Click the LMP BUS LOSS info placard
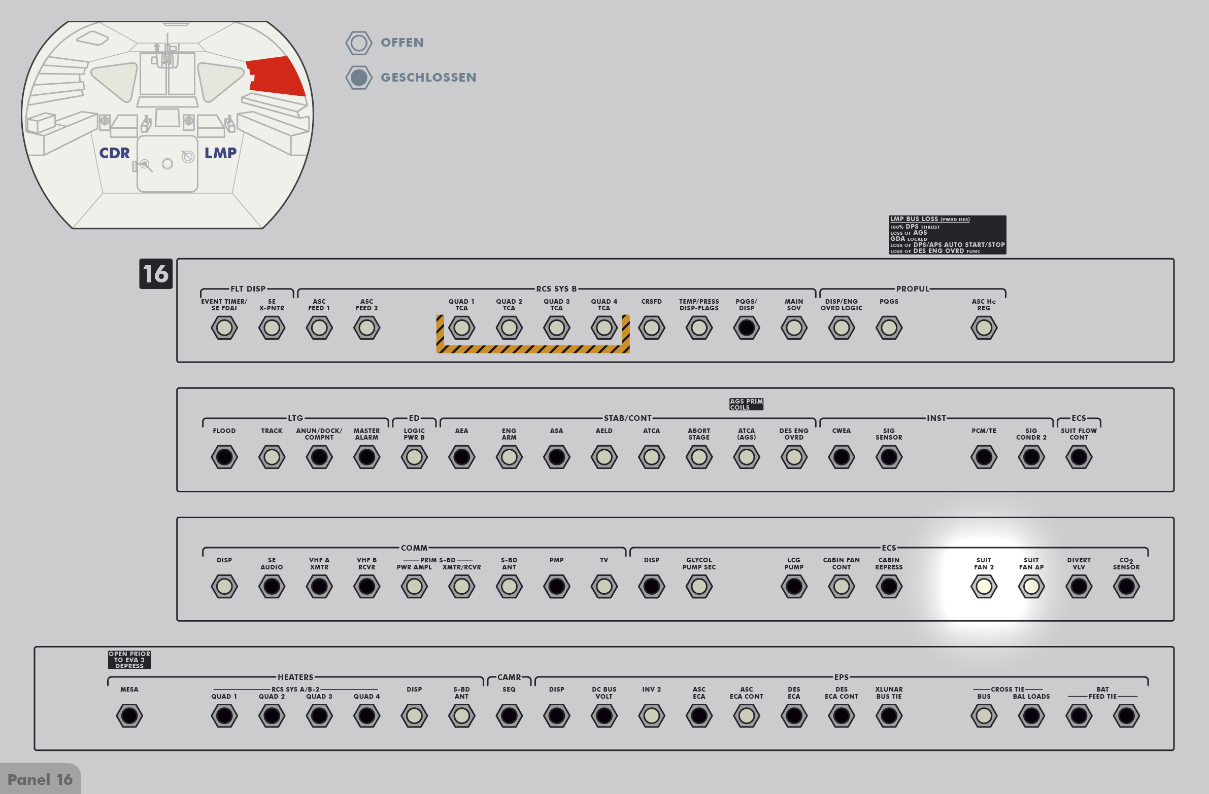 point(947,235)
